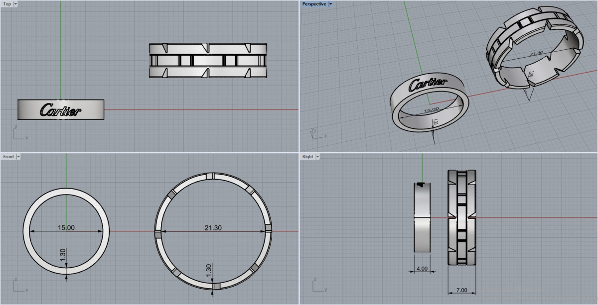Image resolution: width=598 pixels, height=305 pixels.
Task: Select the 21.30 dimension in Front view
Action: point(213,227)
